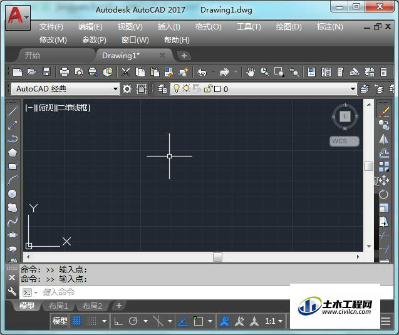Image resolution: width=399 pixels, height=335 pixels.
Task: Open the 1:1 annotation scale dropdown
Action: pyautogui.click(x=274, y=321)
